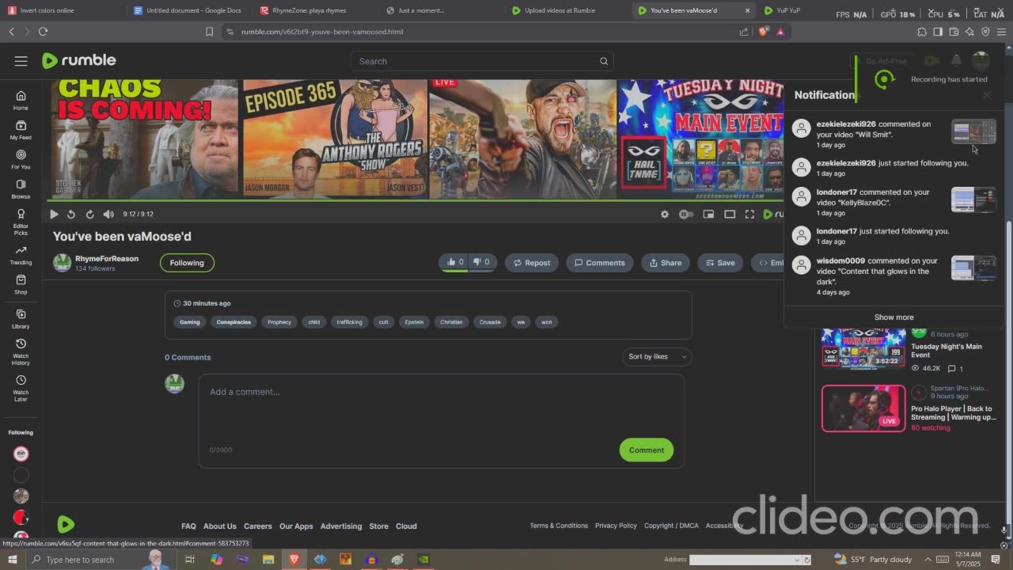Bookmark this page in the address bar

(x=209, y=32)
